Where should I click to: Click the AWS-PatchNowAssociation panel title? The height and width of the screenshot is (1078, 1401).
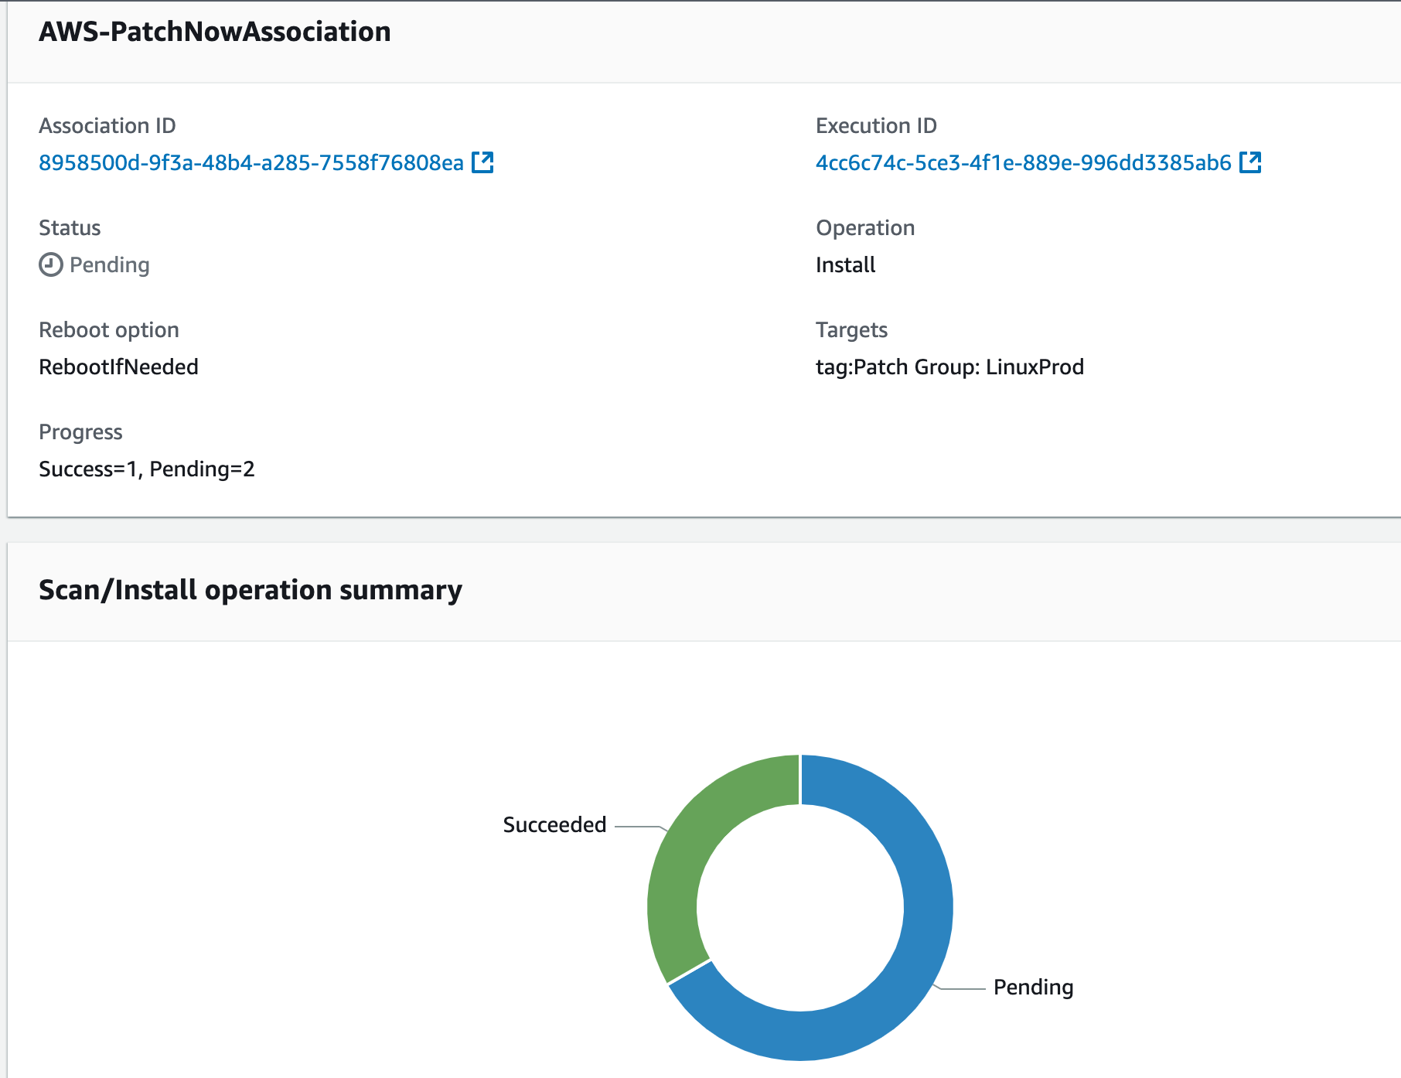coord(214,32)
